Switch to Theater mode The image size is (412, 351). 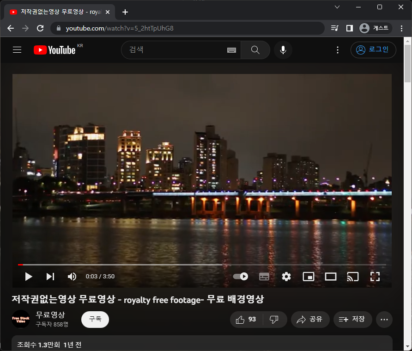330,276
